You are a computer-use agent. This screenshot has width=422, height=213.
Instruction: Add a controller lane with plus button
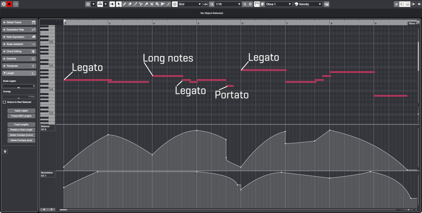(x=44, y=209)
